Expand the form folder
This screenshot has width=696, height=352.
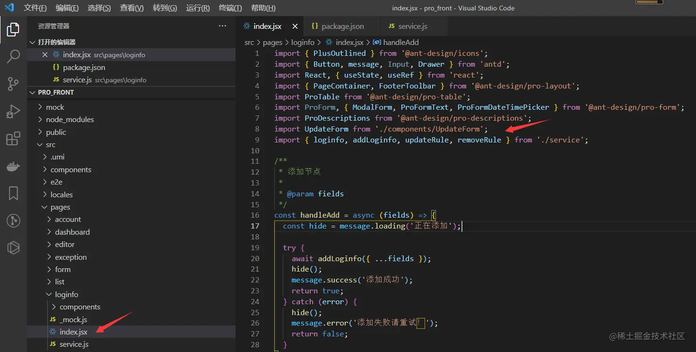[62, 269]
